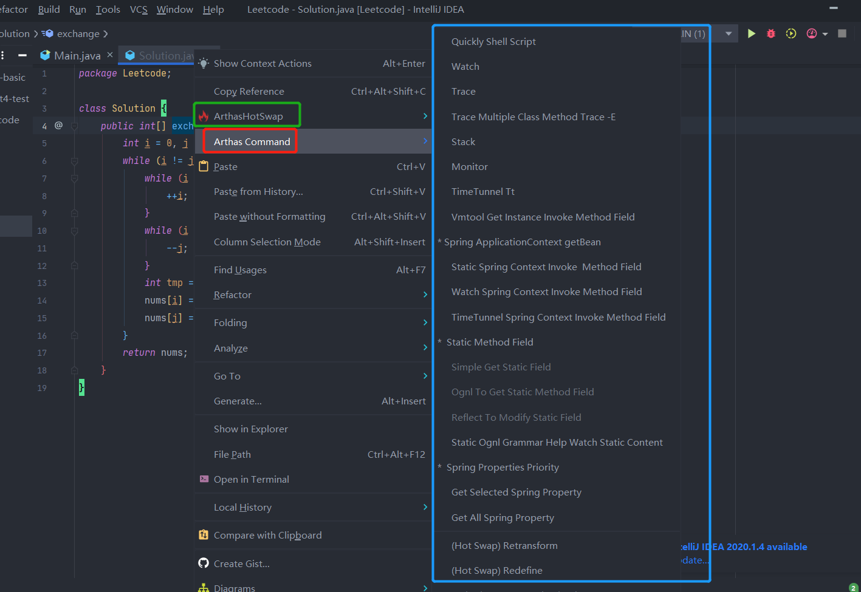Choose Get All Spring Property
The height and width of the screenshot is (592, 861).
pyautogui.click(x=557, y=517)
